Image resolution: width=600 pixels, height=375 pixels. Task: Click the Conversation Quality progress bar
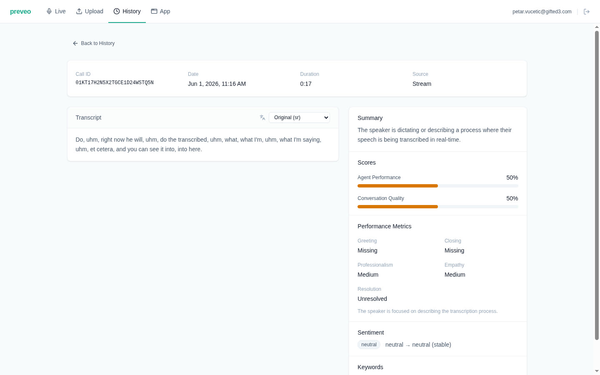tap(438, 207)
